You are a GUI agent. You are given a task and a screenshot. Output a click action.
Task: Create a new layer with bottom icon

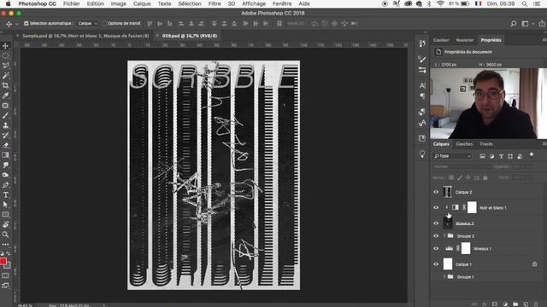tap(526, 304)
